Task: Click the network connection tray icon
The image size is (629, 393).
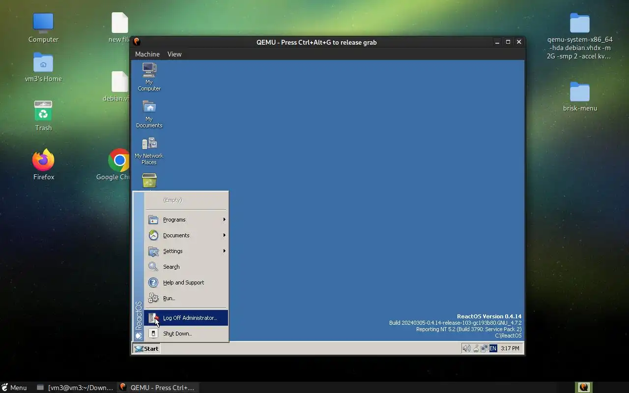Action: [484, 348]
